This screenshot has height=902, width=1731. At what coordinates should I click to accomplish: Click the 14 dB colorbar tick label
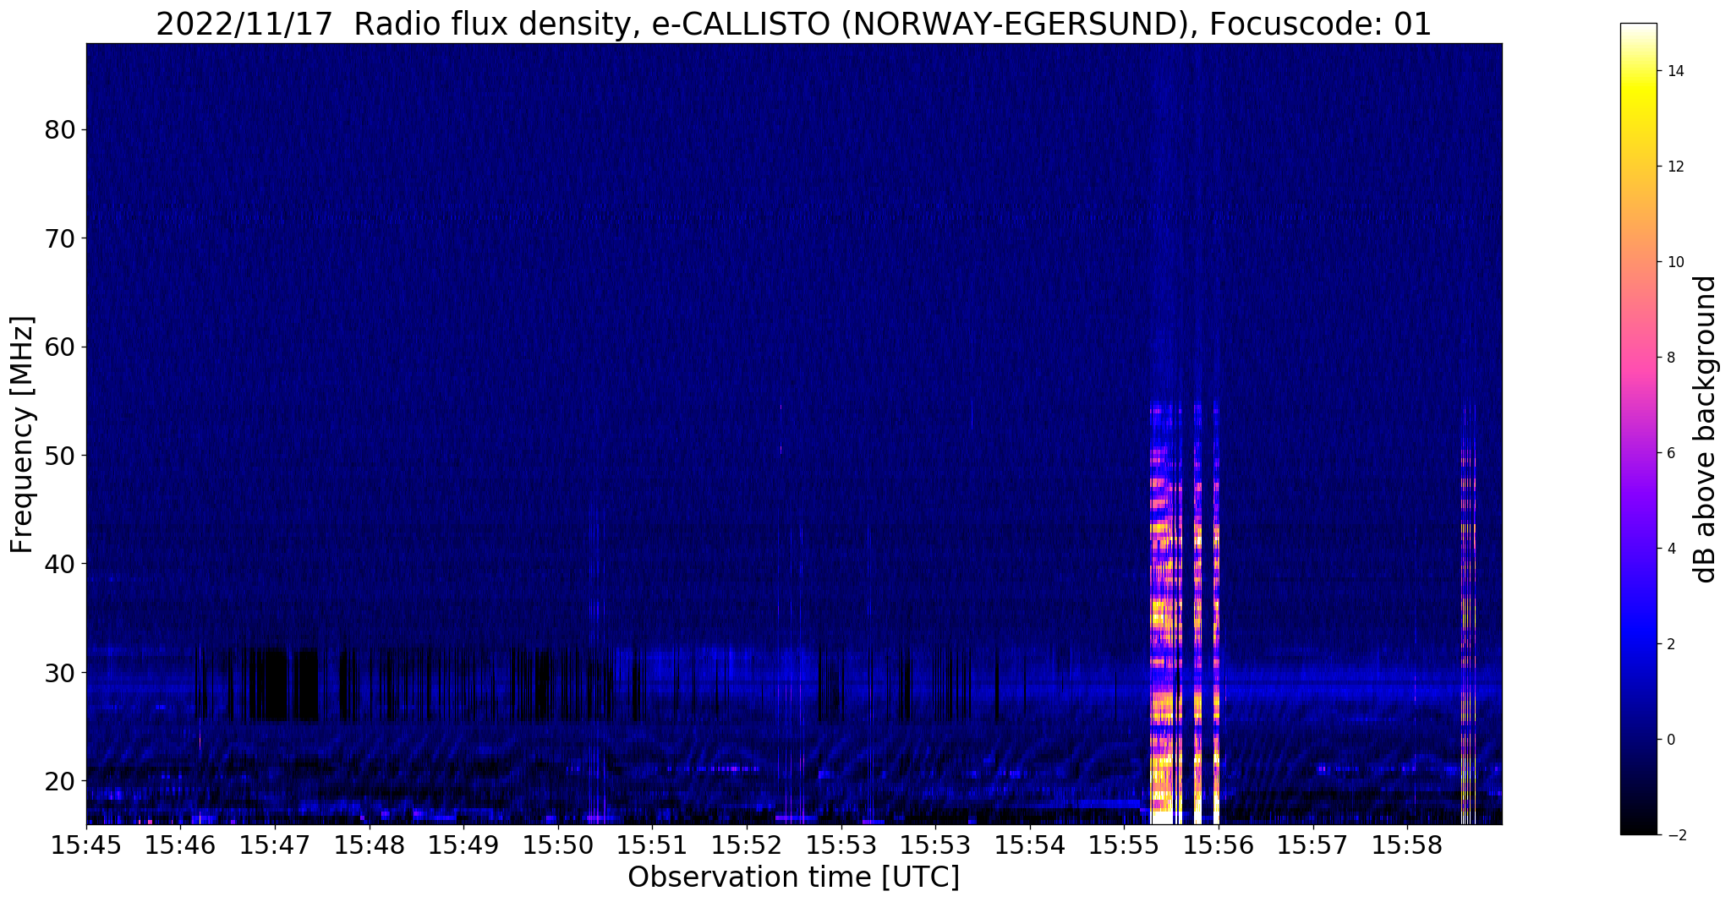coord(1675,71)
